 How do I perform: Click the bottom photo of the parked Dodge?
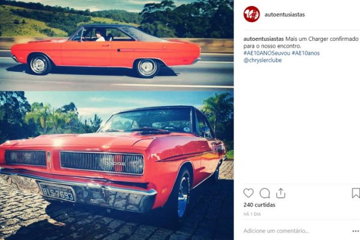coord(117,166)
